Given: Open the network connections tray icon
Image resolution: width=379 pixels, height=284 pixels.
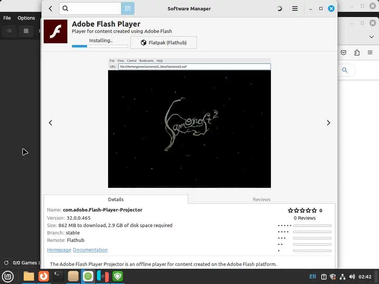Looking at the screenshot, I should (342, 277).
